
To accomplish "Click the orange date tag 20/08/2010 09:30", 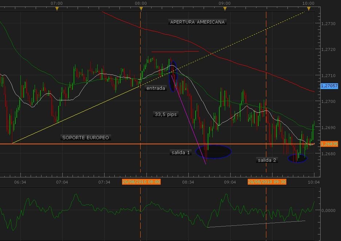I will click(x=267, y=182).
